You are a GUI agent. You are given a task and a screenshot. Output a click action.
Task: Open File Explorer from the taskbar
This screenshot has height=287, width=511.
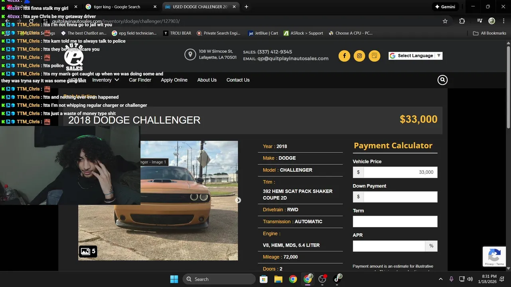(278, 279)
